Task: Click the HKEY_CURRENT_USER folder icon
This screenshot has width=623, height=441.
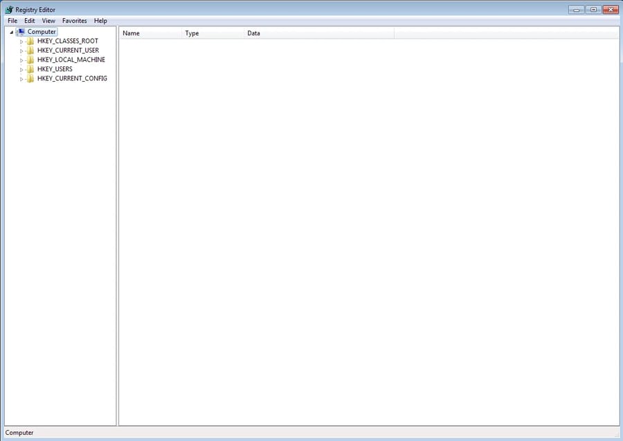Action: point(30,51)
